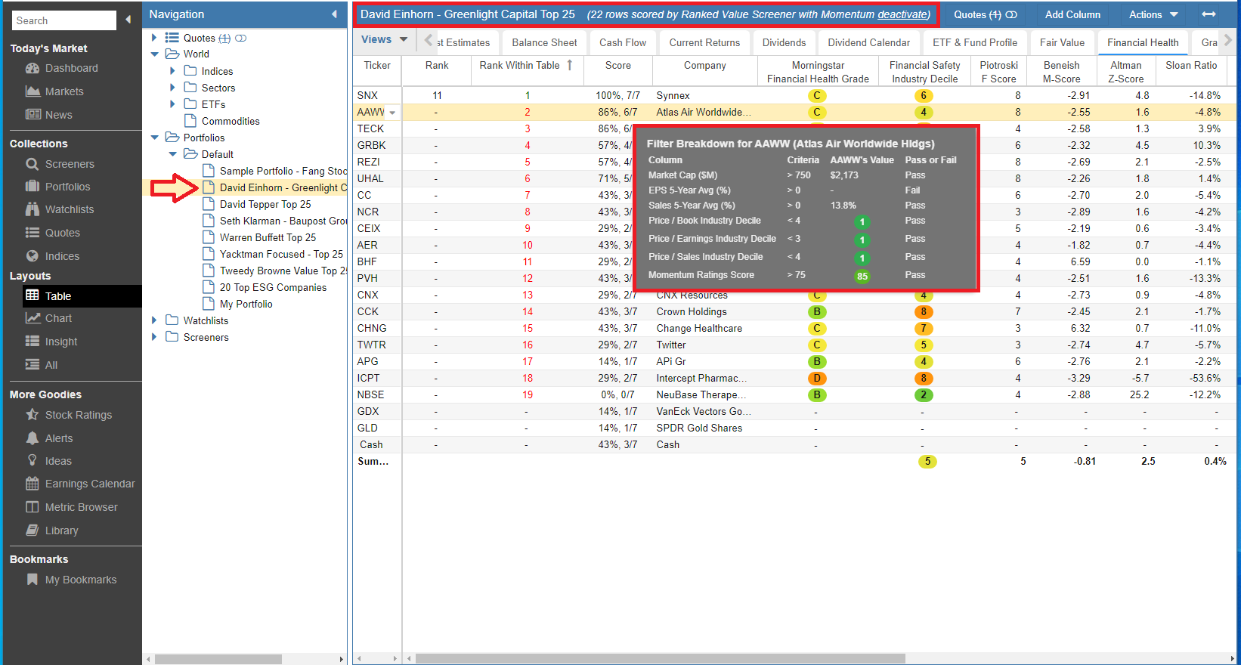Expand the Sectors folder
The image size is (1241, 665).
pos(172,88)
